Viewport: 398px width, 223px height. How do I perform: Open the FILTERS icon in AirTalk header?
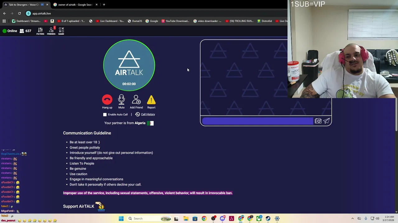click(x=40, y=31)
